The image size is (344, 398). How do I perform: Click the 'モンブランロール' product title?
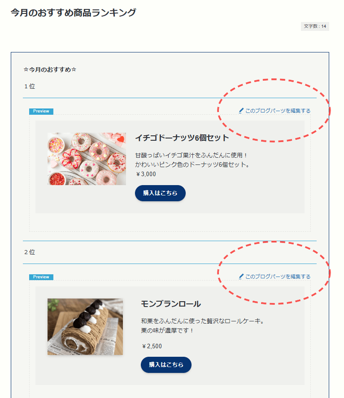[x=171, y=304]
